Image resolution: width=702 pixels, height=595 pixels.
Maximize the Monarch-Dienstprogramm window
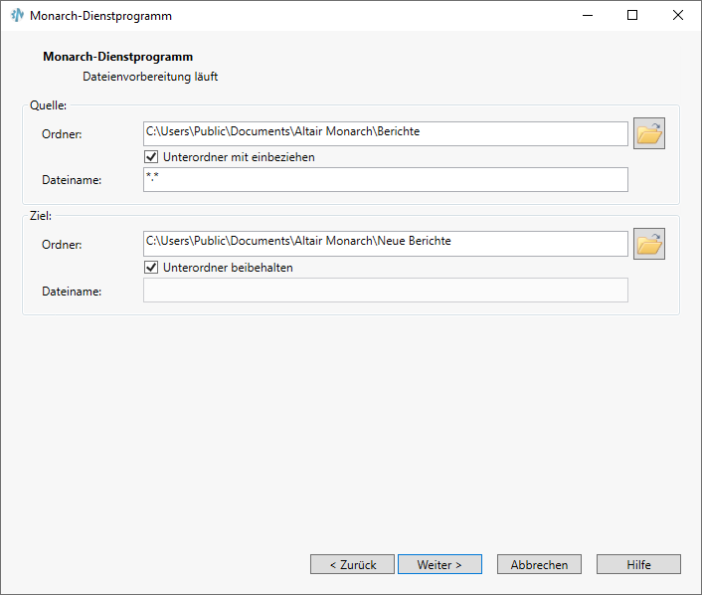[x=632, y=16]
